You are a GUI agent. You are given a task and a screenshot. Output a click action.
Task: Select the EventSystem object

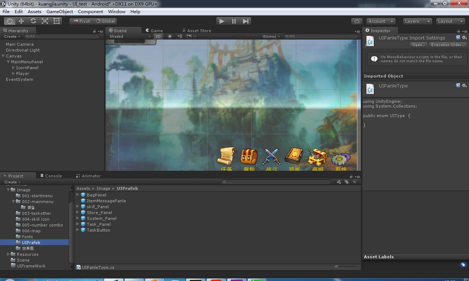(19, 79)
